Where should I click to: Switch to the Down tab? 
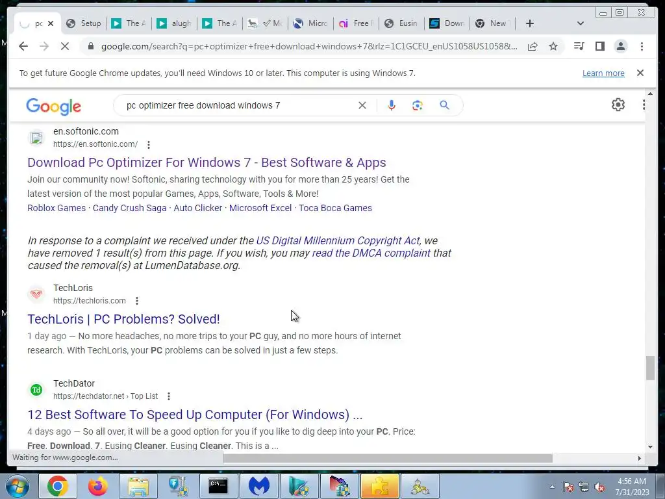(x=447, y=23)
